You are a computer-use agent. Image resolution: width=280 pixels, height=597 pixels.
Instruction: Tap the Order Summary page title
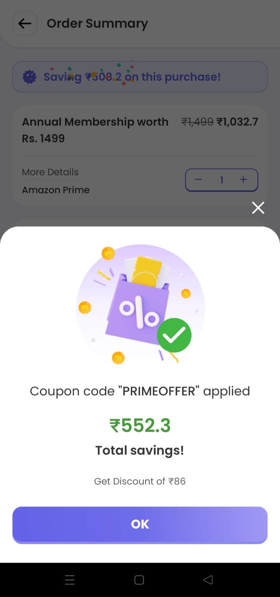[97, 24]
